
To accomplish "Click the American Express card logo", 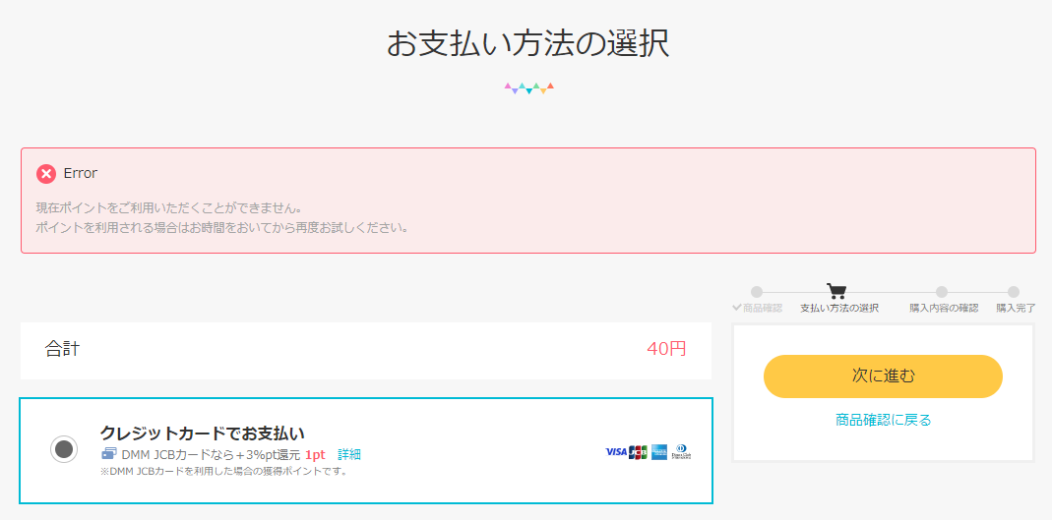I will pos(658,452).
